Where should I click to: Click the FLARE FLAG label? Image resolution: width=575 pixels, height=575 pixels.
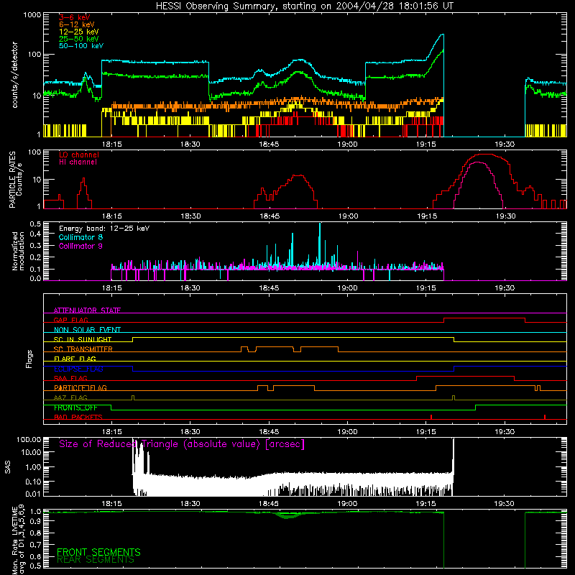click(75, 359)
